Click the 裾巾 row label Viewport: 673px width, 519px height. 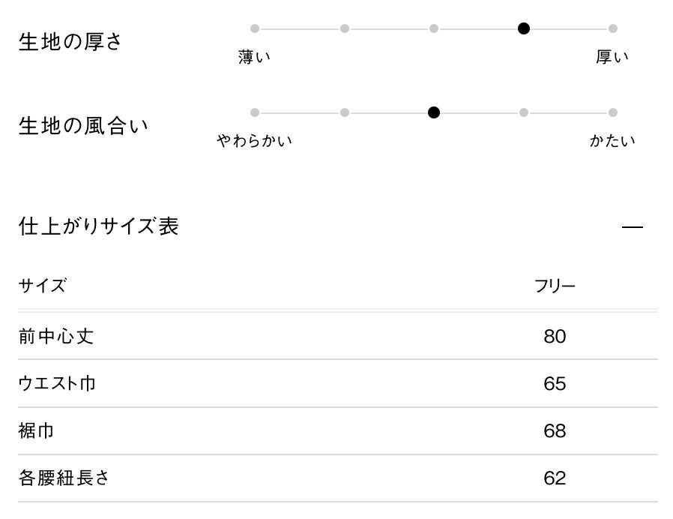[36, 431]
